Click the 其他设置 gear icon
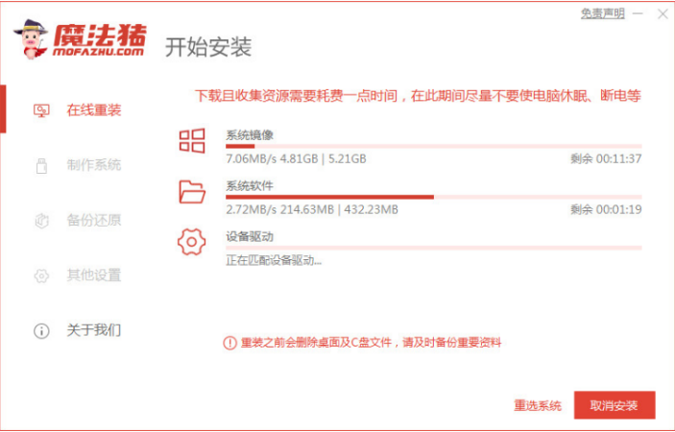Screen dimensions: 675x432 (x=41, y=276)
